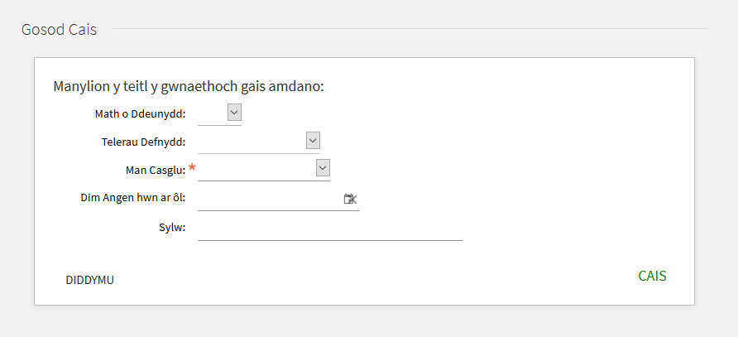Open the calendar picker icon for Dim Angen
This screenshot has width=738, height=337.
[x=350, y=199]
